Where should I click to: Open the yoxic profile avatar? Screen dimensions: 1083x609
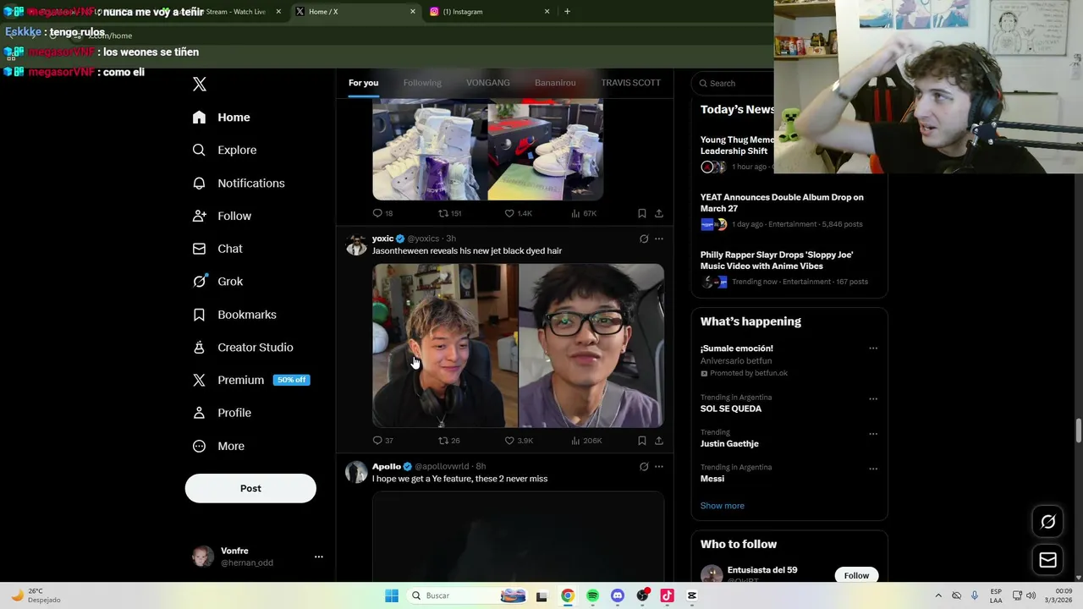[356, 244]
